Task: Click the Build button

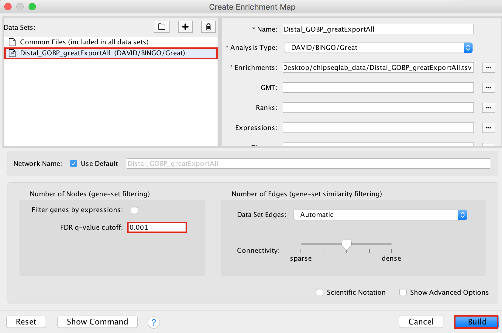Action: pos(476,322)
